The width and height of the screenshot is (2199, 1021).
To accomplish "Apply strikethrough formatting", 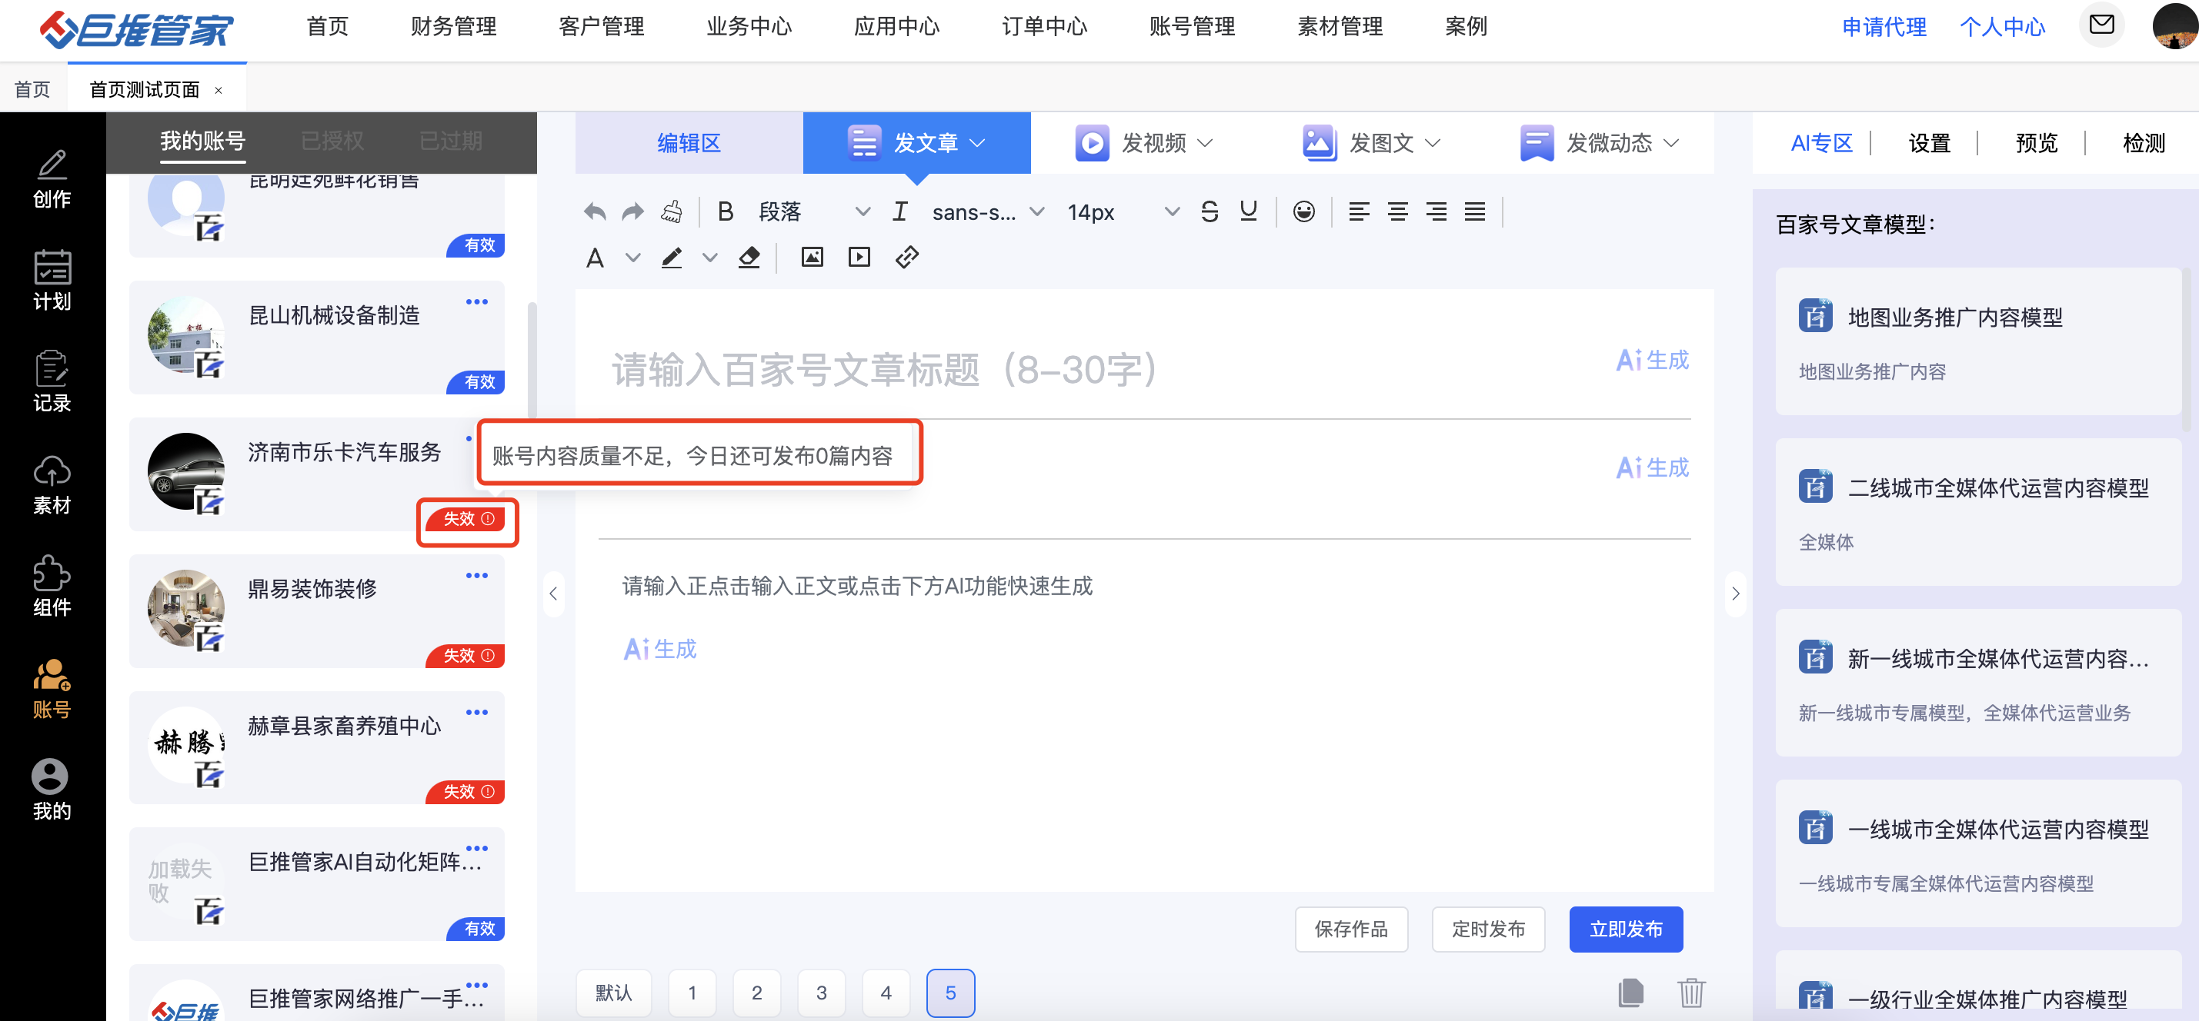I will 1210,211.
